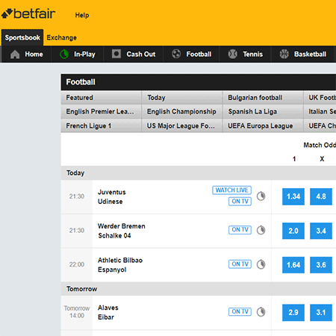Open the Help link

(82, 15)
